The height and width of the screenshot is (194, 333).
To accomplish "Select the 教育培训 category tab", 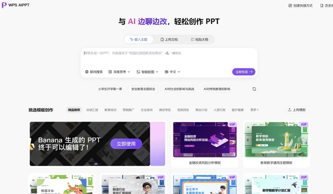I will (110, 110).
